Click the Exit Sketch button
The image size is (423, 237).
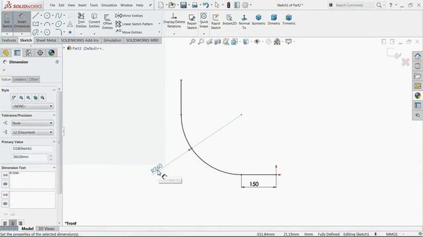point(7,20)
